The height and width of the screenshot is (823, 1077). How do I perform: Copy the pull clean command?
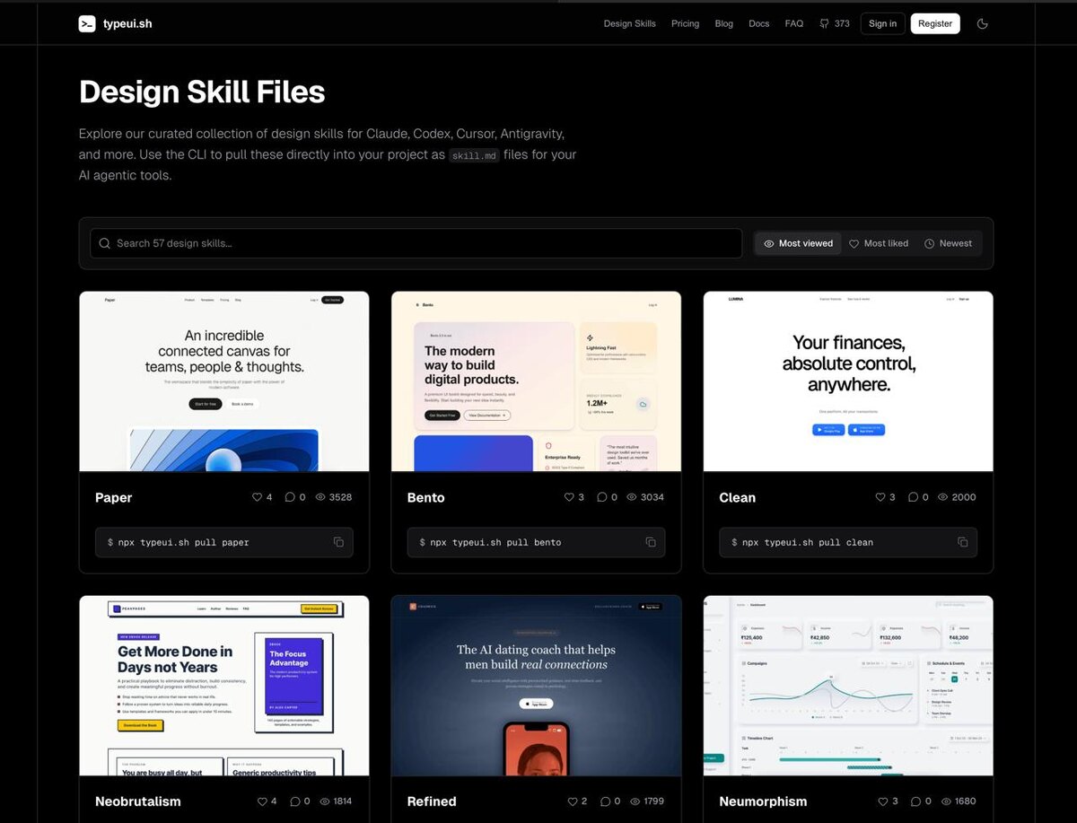(962, 542)
